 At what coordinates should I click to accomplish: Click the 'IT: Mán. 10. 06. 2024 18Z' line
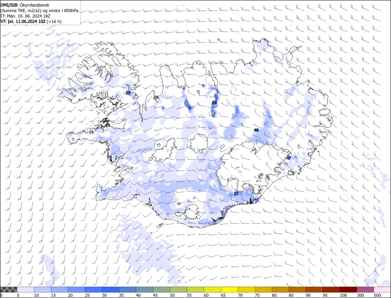(x=25, y=16)
